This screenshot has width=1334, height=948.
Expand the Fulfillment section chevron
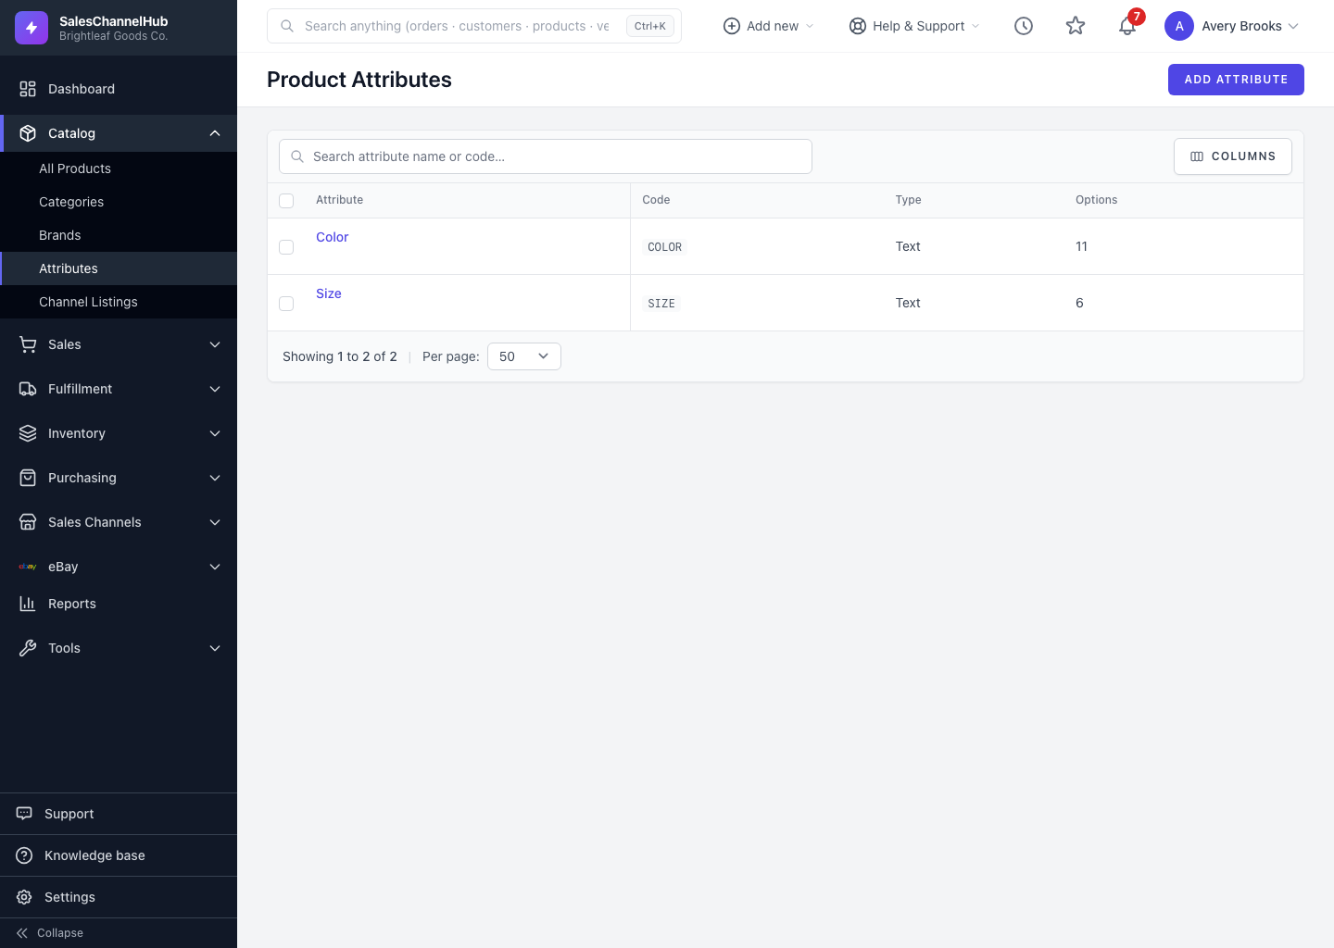(x=215, y=389)
